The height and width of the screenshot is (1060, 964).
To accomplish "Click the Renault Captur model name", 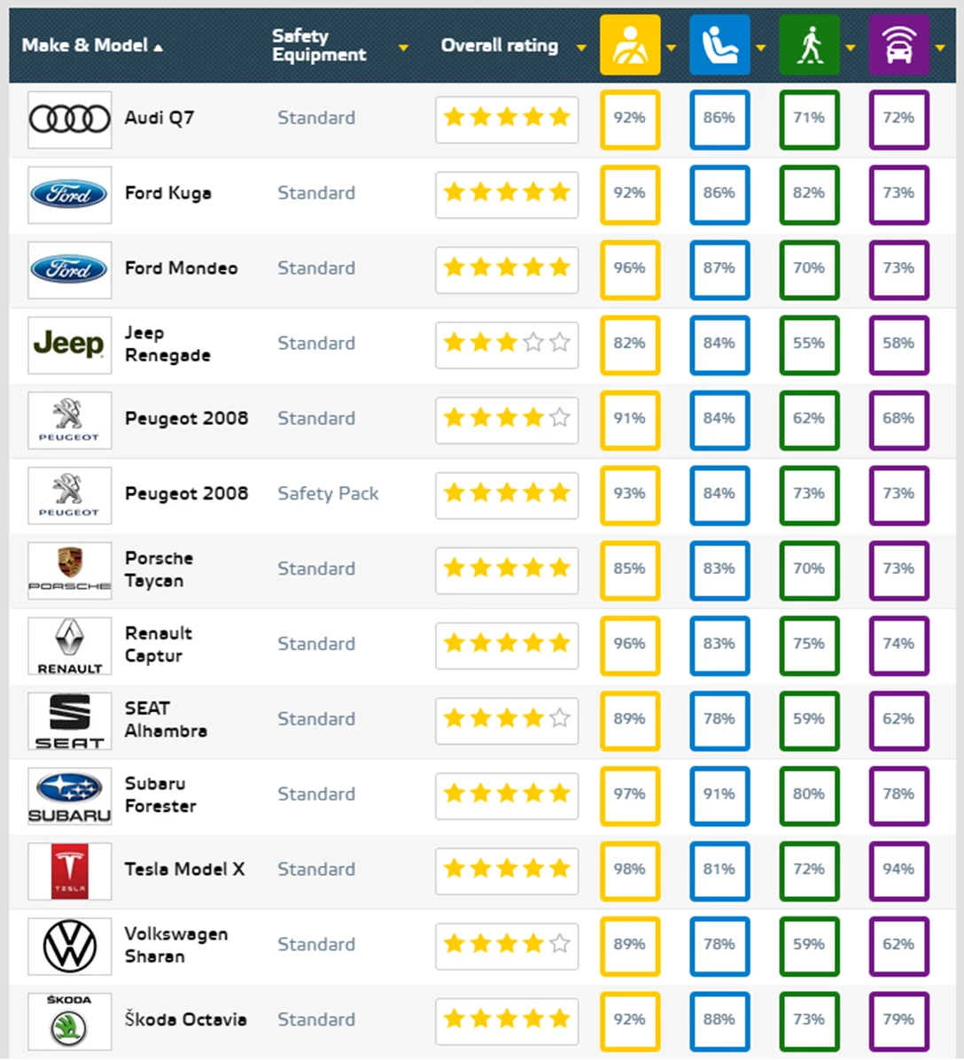I will [159, 645].
